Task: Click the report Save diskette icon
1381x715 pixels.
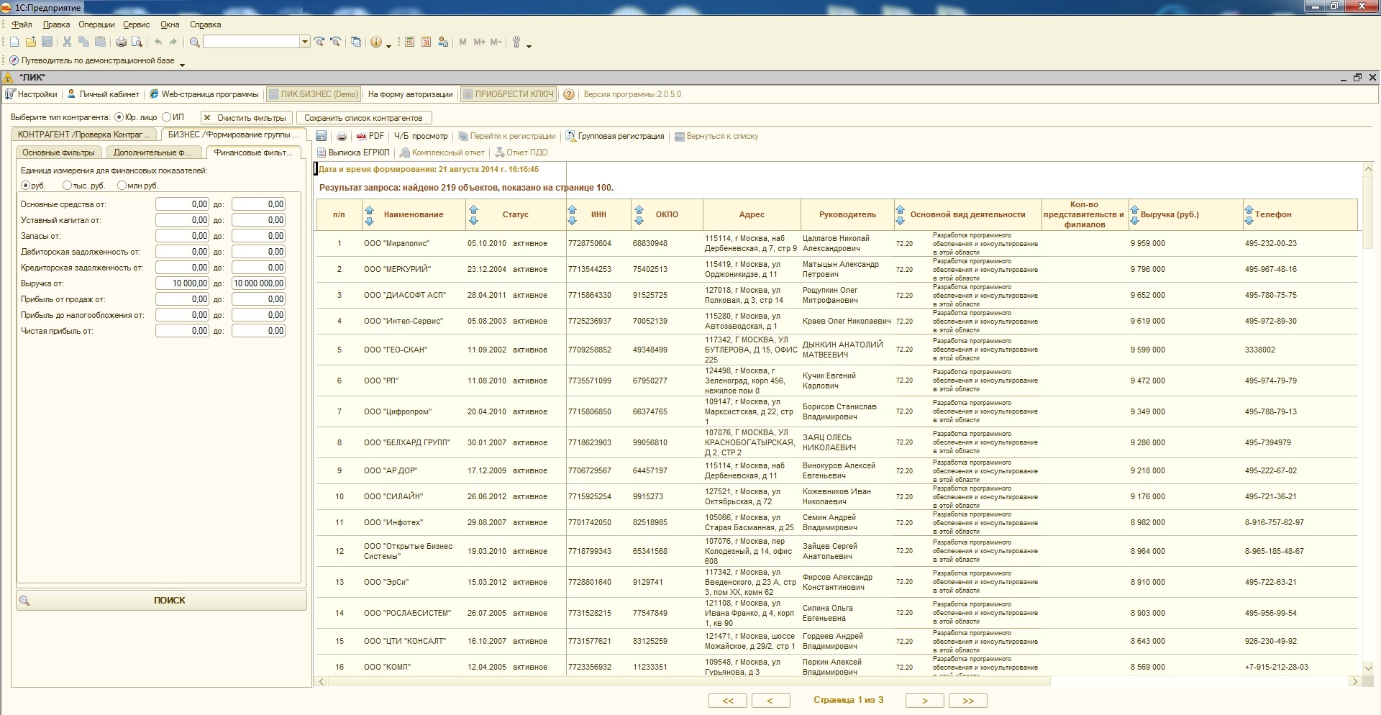Action: pyautogui.click(x=322, y=136)
